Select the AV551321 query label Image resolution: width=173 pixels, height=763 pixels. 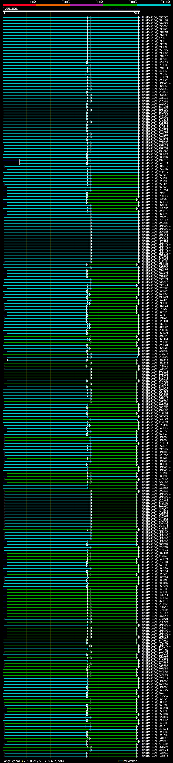coord(10,9)
